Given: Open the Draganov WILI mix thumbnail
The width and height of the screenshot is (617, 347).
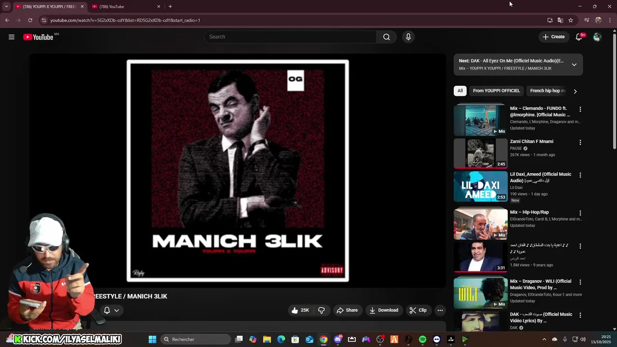Looking at the screenshot, I should point(481,293).
